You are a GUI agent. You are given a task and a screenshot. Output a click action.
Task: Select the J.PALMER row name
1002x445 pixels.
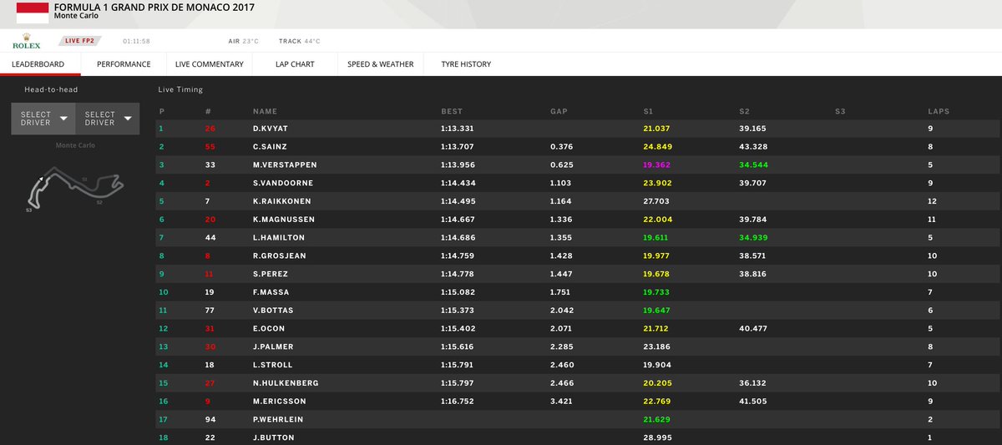click(273, 346)
